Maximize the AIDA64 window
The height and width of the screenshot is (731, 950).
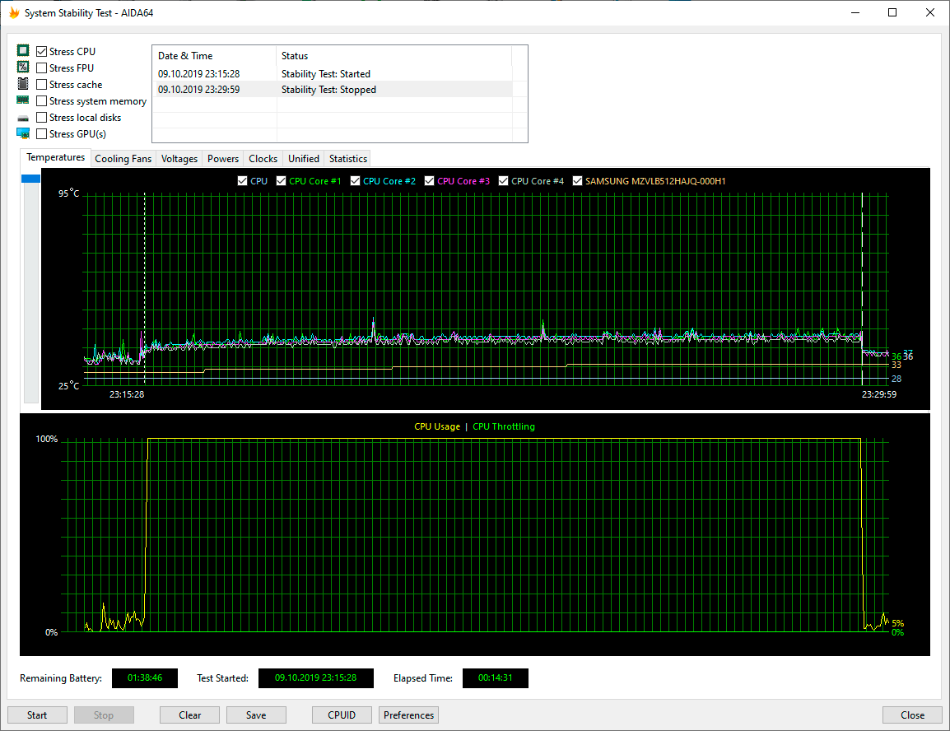click(x=892, y=12)
